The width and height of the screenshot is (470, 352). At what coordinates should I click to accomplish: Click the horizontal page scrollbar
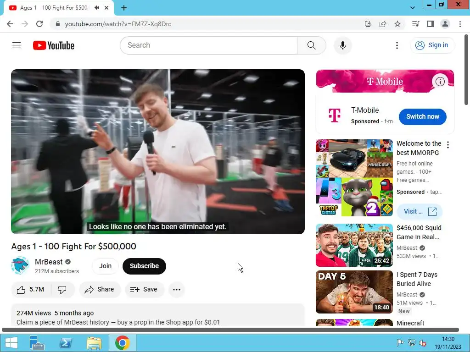[x=230, y=330]
